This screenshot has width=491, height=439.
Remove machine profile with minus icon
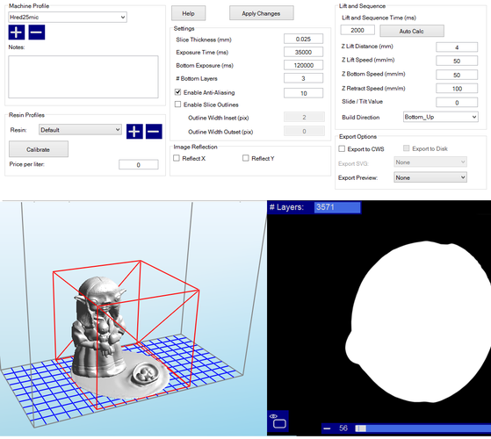coord(37,32)
